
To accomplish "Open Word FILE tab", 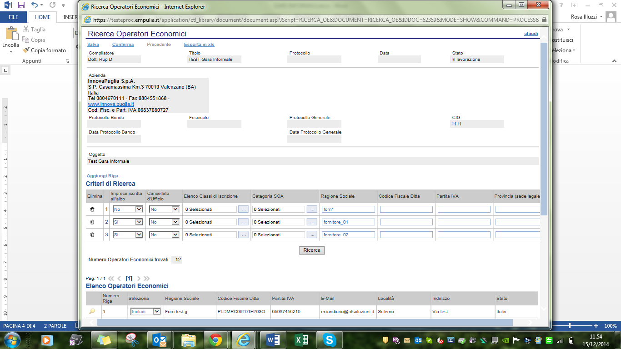I will [13, 17].
